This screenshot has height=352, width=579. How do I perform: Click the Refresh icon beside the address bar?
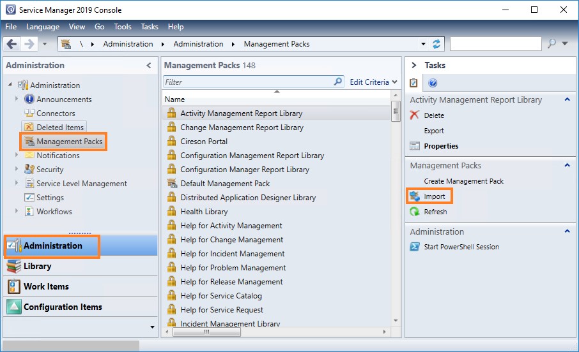click(436, 44)
